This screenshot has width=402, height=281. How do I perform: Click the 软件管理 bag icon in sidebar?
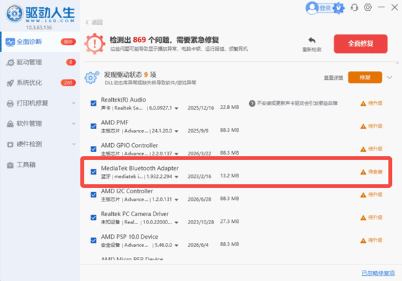point(10,124)
